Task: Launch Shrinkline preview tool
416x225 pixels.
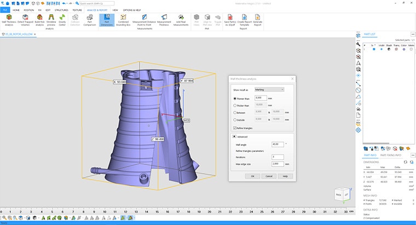Action: (51, 20)
